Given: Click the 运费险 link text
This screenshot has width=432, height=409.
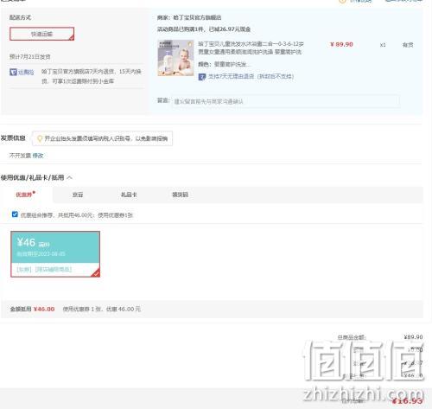Looking at the screenshot, I should click(x=26, y=72).
